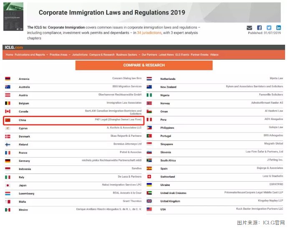The width and height of the screenshot is (288, 229).
Task: Open the Portugal jurisdiction link
Action: (166, 136)
